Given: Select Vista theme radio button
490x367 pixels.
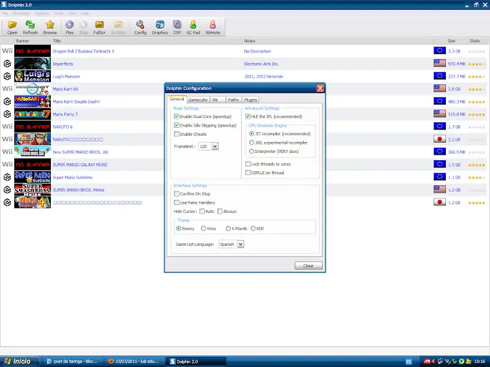Looking at the screenshot, I should (203, 228).
